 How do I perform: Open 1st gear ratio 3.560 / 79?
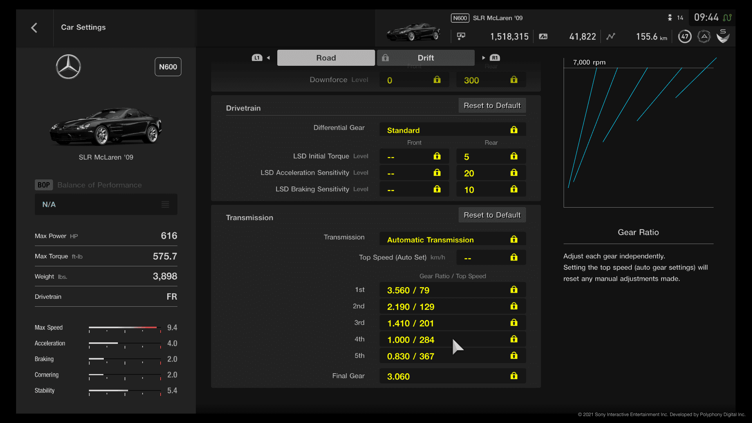(x=452, y=290)
